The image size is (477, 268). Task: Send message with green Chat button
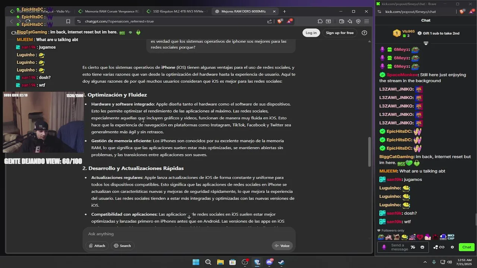pyautogui.click(x=467, y=247)
